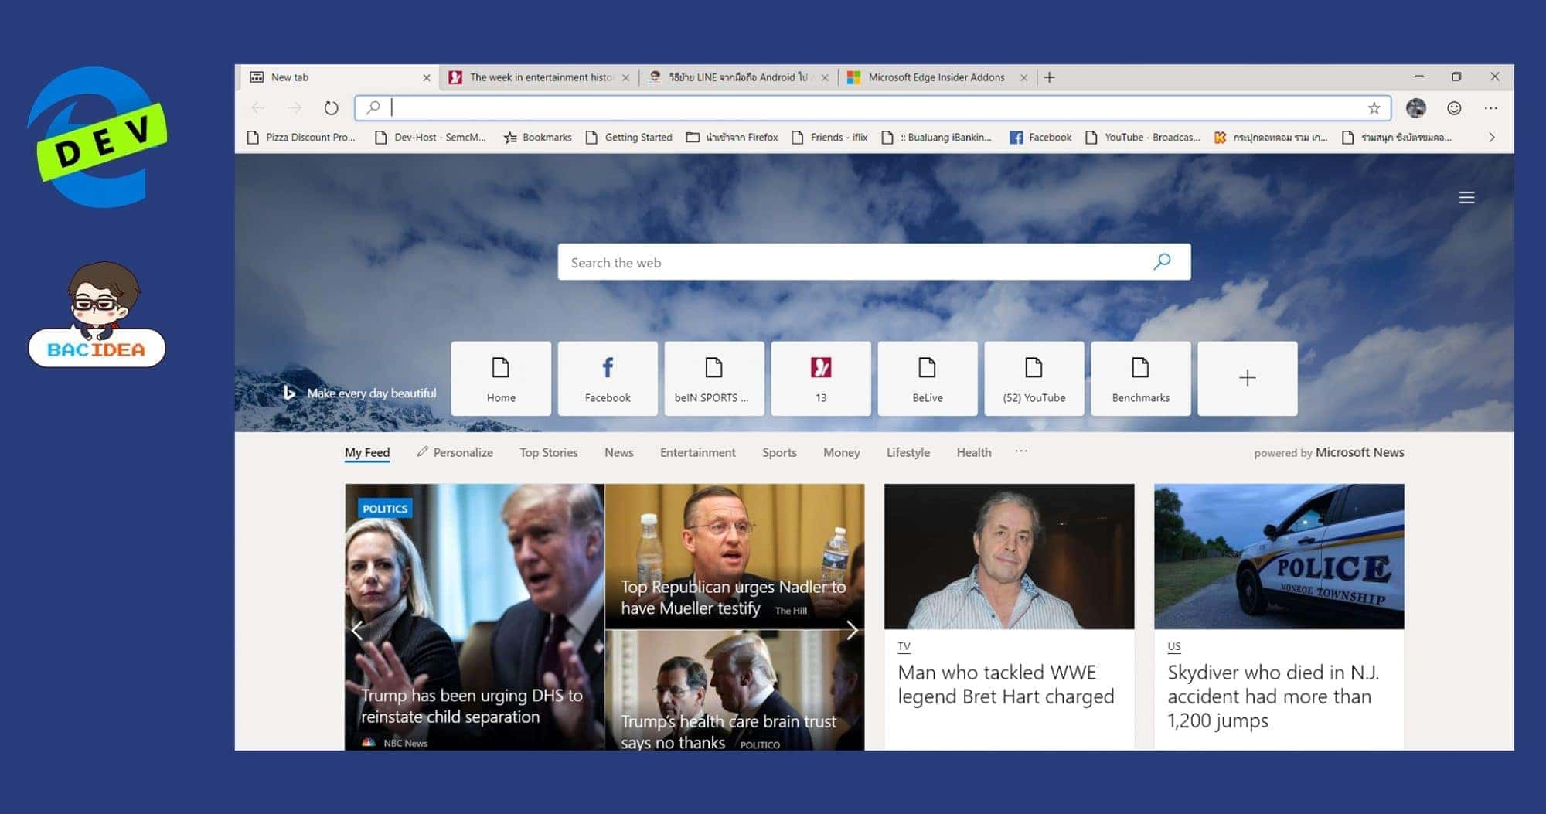The width and height of the screenshot is (1546, 814).
Task: Open the beIN SPORTS quick link tile
Action: coord(714,379)
